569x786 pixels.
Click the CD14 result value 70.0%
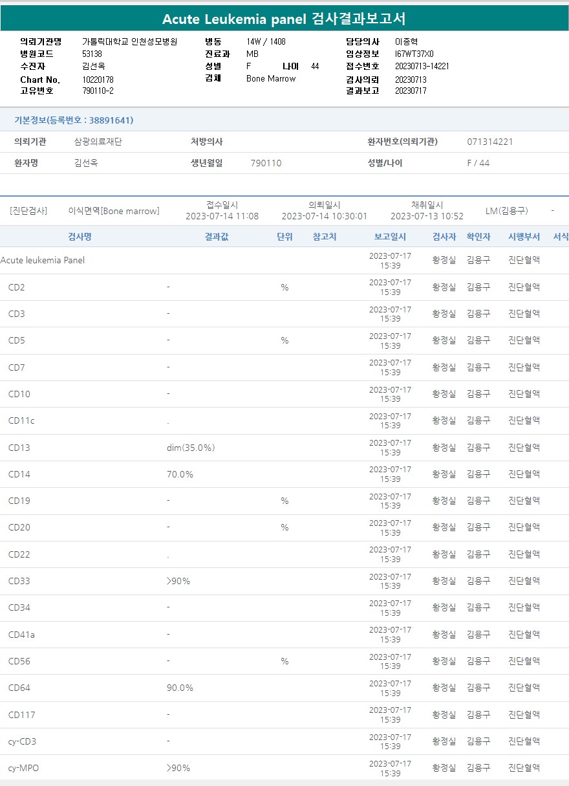pyautogui.click(x=180, y=474)
